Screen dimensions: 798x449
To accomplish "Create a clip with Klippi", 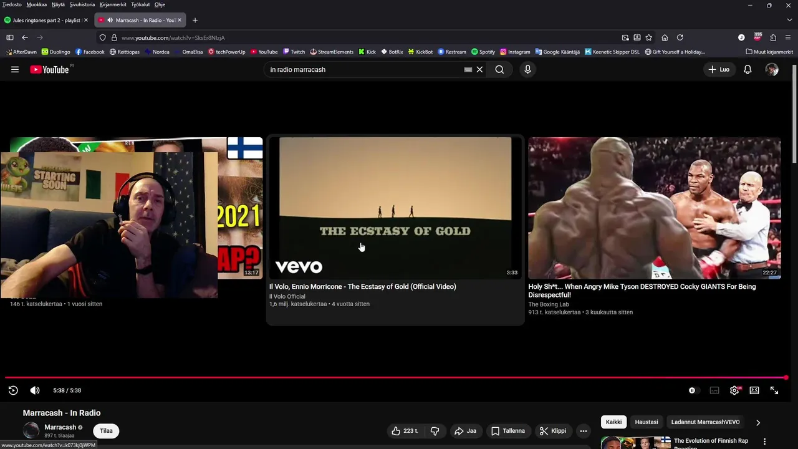I will click(553, 431).
